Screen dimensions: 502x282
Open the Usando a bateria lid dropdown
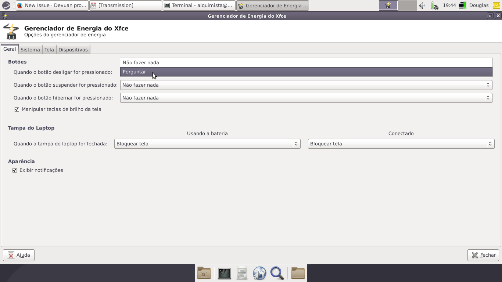tap(207, 144)
